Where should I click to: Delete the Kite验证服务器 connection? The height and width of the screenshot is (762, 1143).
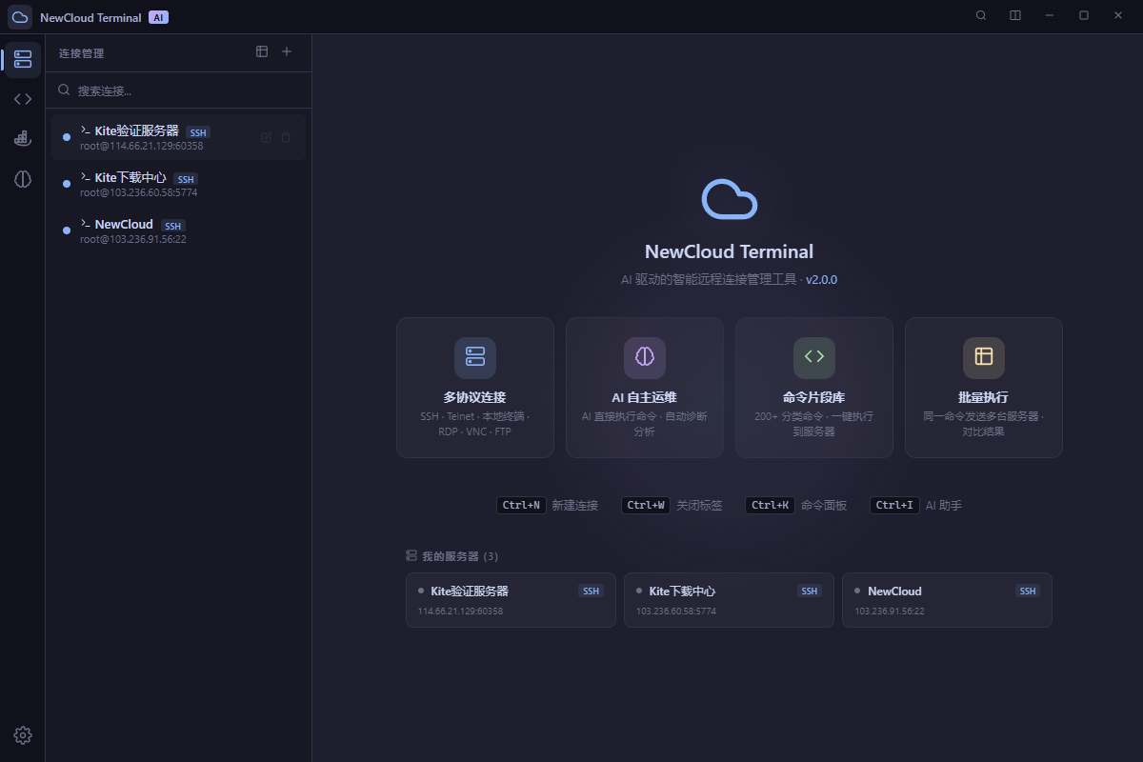coord(286,137)
